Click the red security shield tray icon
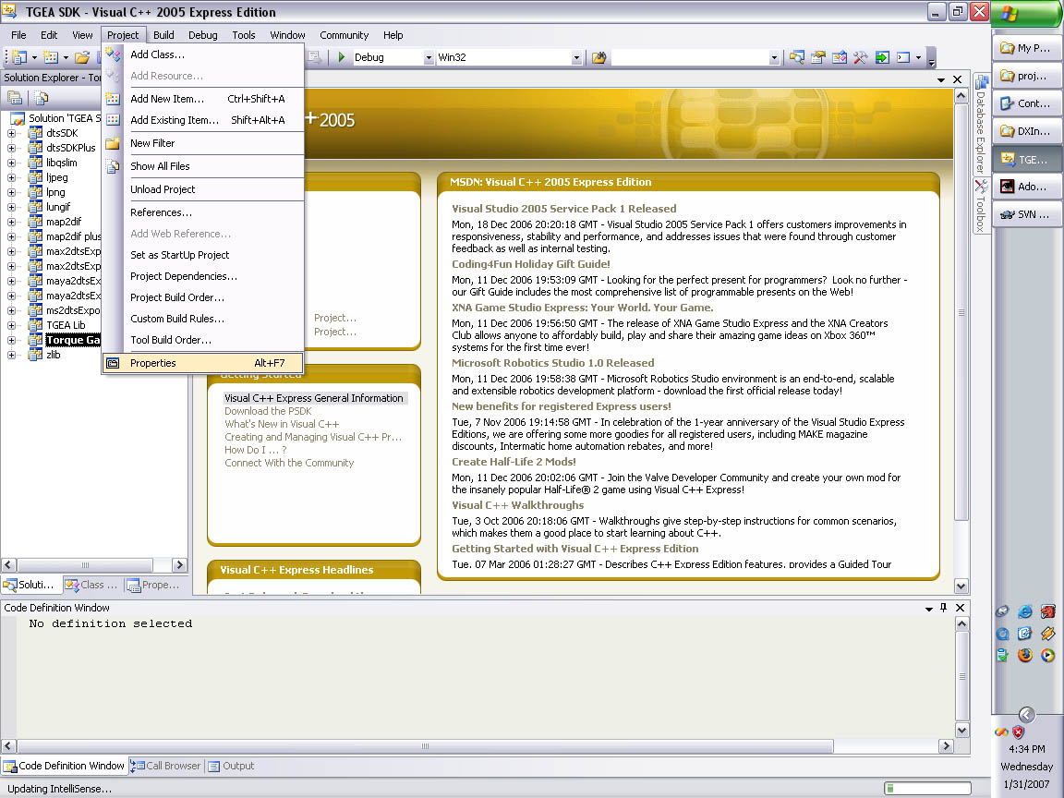This screenshot has width=1064, height=798. (x=1018, y=732)
